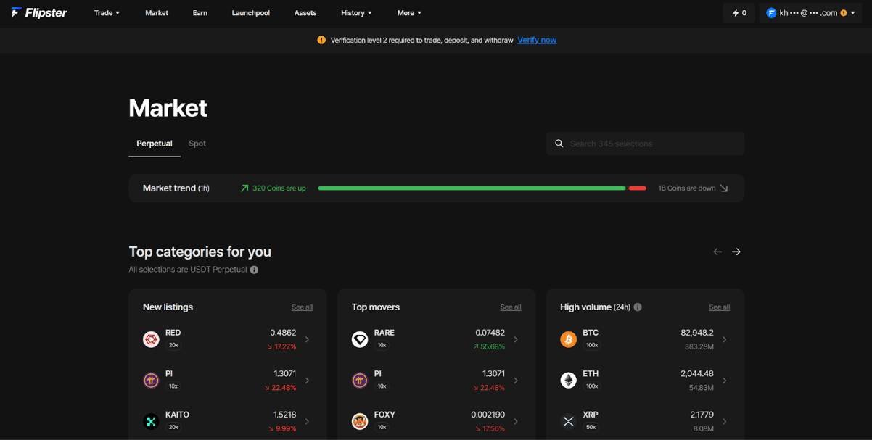Open the More dropdown menu
This screenshot has height=440, width=872.
[x=409, y=13]
